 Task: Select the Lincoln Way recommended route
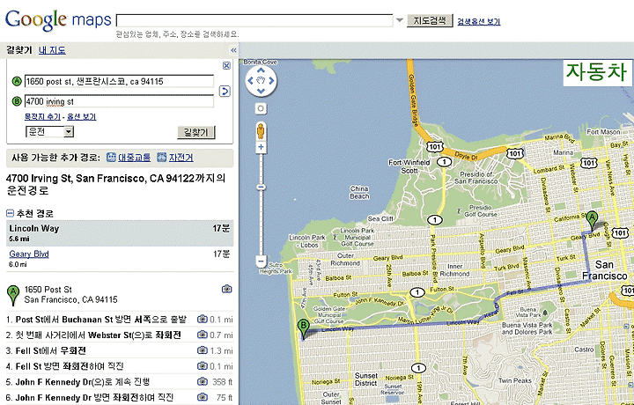[x=120, y=233]
